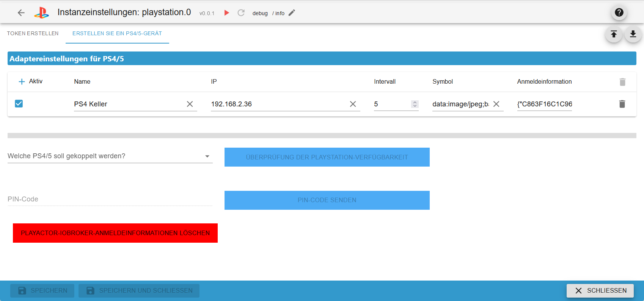Image resolution: width=644 pixels, height=301 pixels.
Task: Switch to Token erstellen tab
Action: [x=33, y=33]
